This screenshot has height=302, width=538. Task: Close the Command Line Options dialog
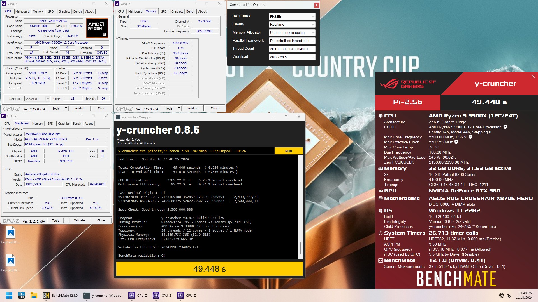pyautogui.click(x=317, y=5)
